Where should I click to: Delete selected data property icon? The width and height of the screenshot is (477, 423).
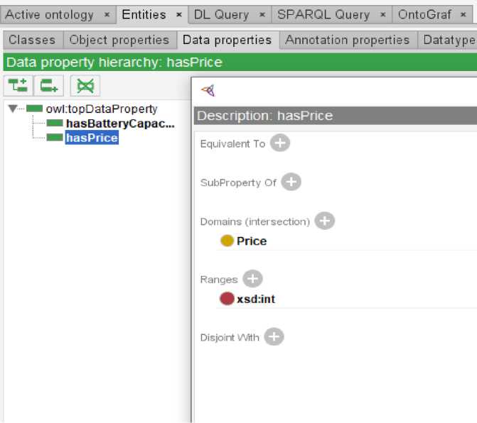click(85, 86)
